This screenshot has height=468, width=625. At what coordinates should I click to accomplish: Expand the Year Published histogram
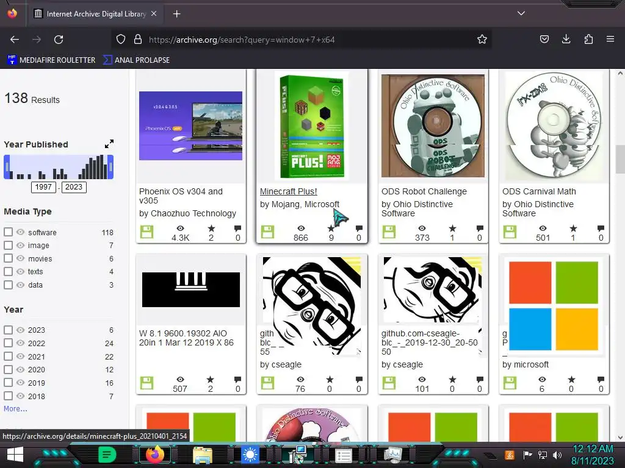109,144
